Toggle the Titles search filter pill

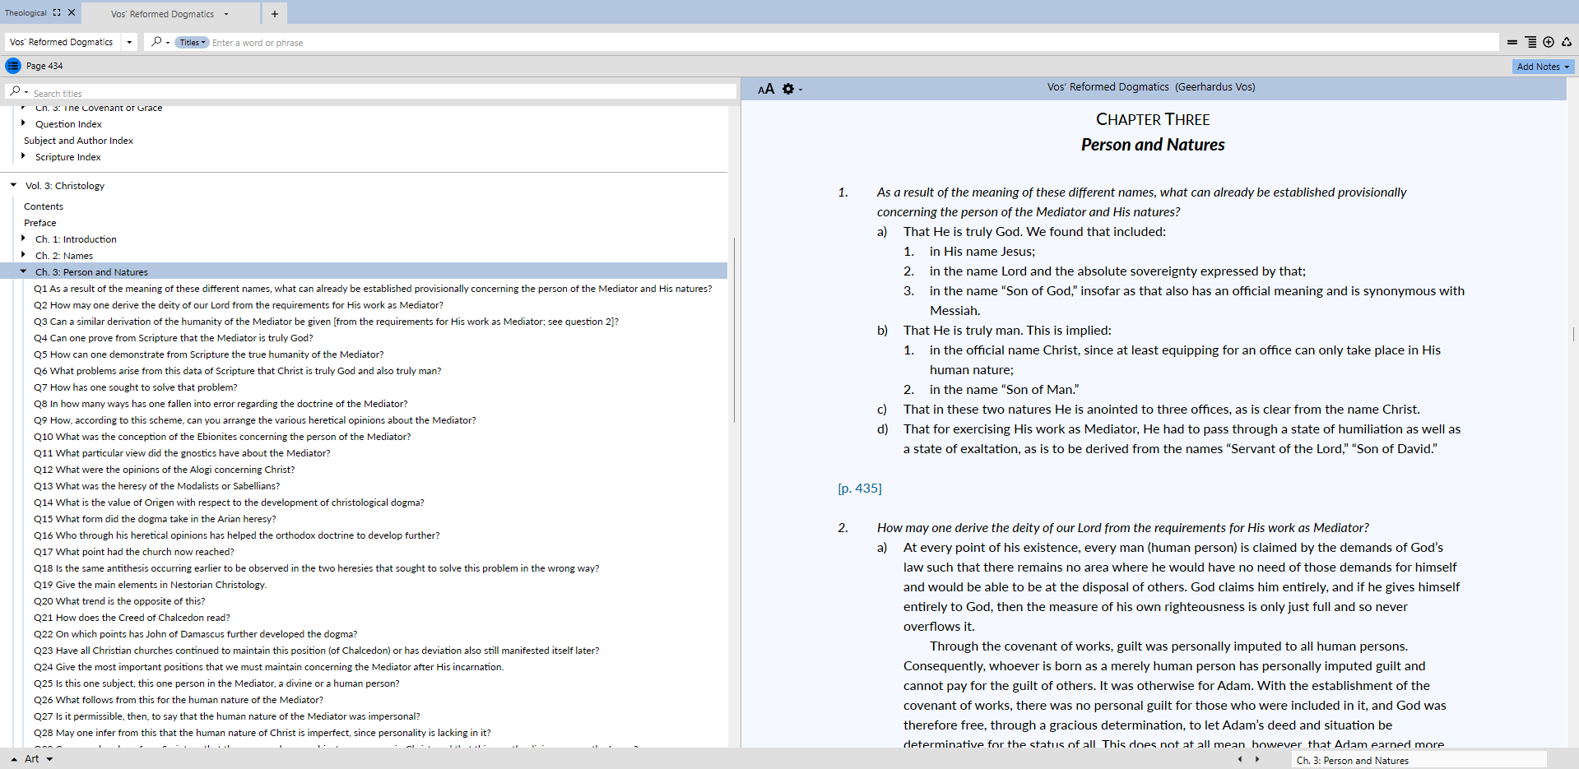[192, 43]
